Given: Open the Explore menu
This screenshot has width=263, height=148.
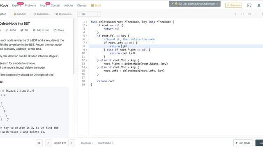Looking at the screenshot, I should point(16,5).
